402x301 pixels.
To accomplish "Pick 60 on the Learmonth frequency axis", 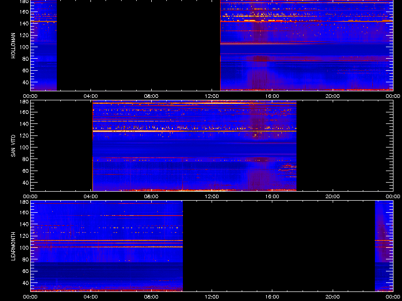I will 26,271.
